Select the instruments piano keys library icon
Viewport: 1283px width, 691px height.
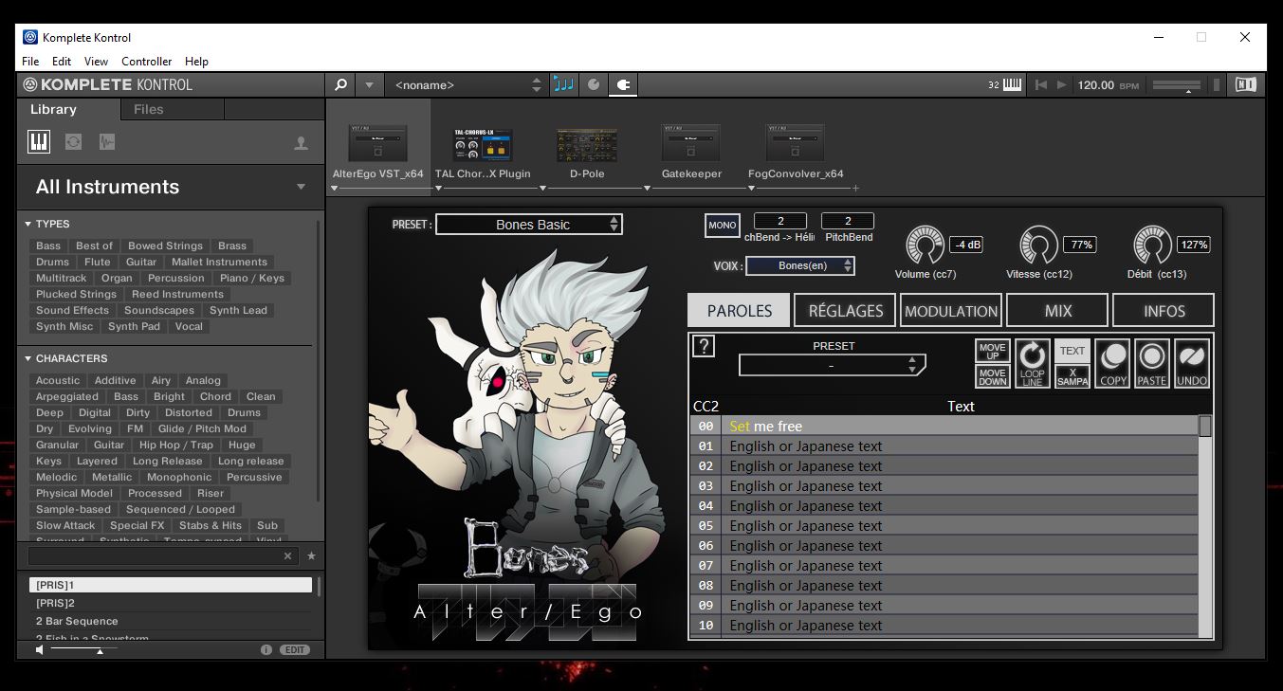pyautogui.click(x=39, y=142)
